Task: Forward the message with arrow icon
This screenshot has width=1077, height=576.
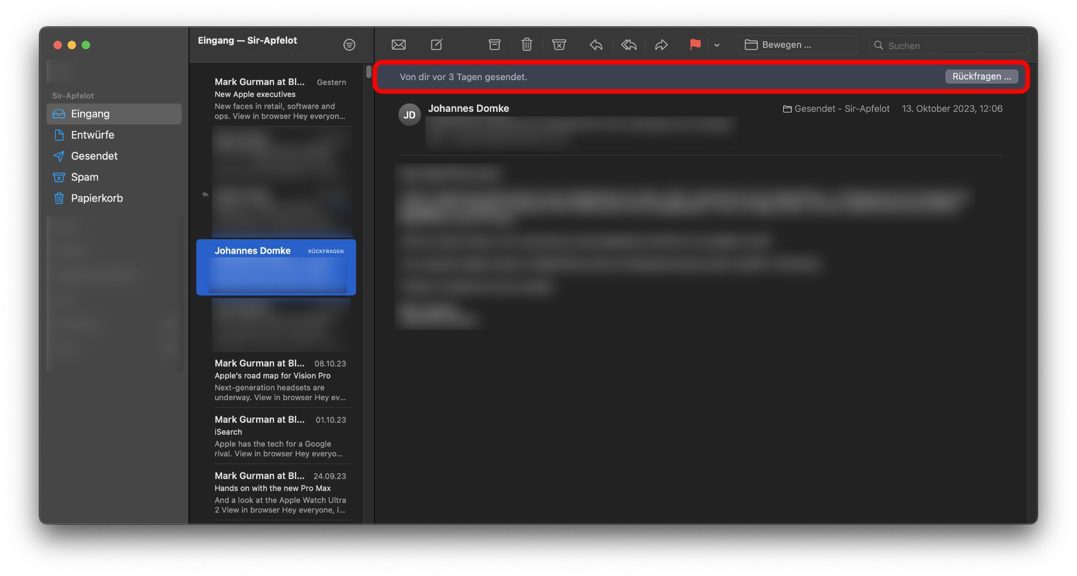Action: 661,45
